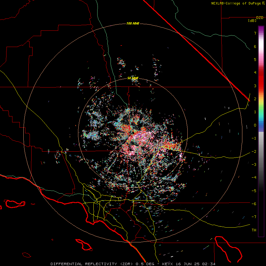Click the 16 JUN 25 date text

(188, 264)
